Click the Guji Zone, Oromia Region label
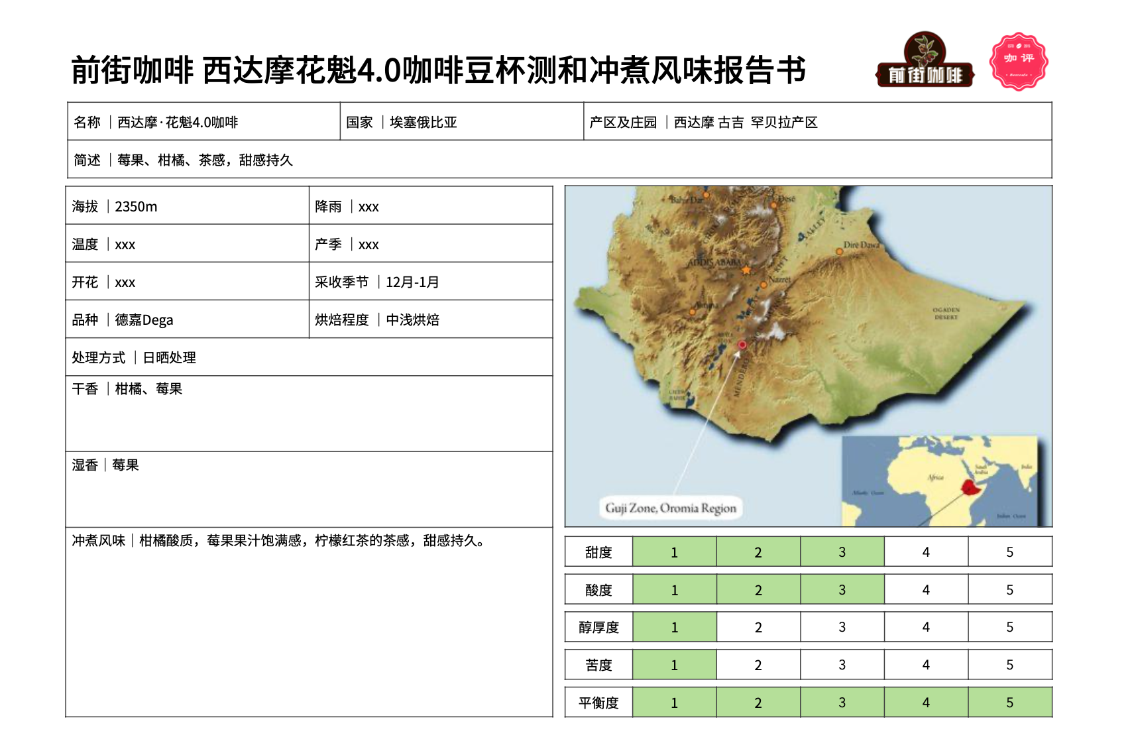This screenshot has height=755, width=1134. (x=670, y=508)
